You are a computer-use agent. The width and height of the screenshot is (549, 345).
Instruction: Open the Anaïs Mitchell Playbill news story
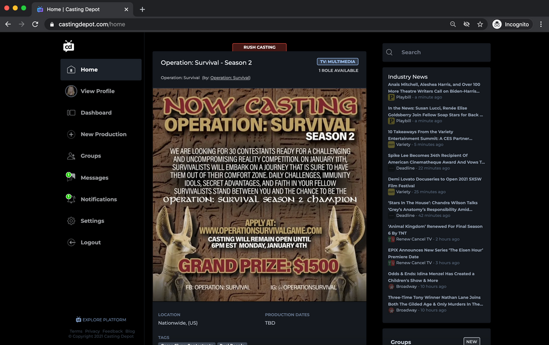(434, 88)
